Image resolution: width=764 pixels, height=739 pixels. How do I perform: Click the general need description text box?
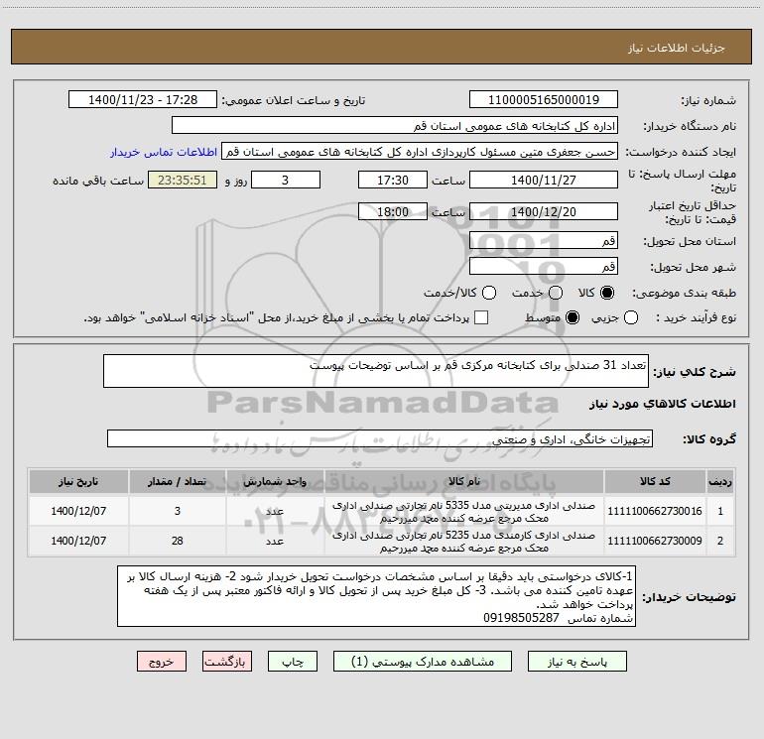coord(376,372)
